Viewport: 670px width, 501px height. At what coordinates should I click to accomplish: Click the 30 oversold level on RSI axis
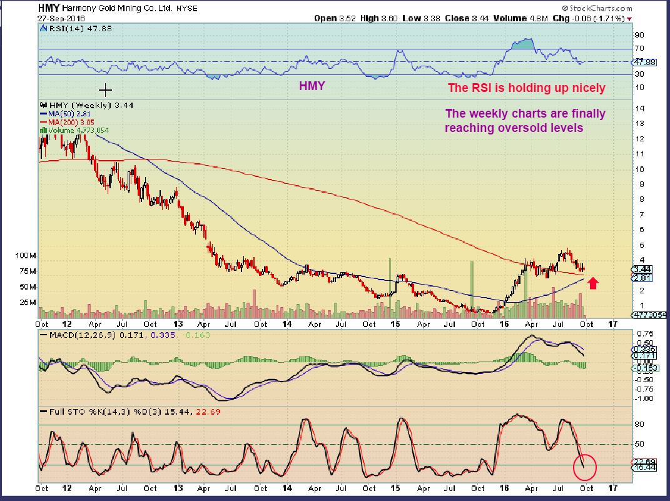pyautogui.click(x=639, y=74)
